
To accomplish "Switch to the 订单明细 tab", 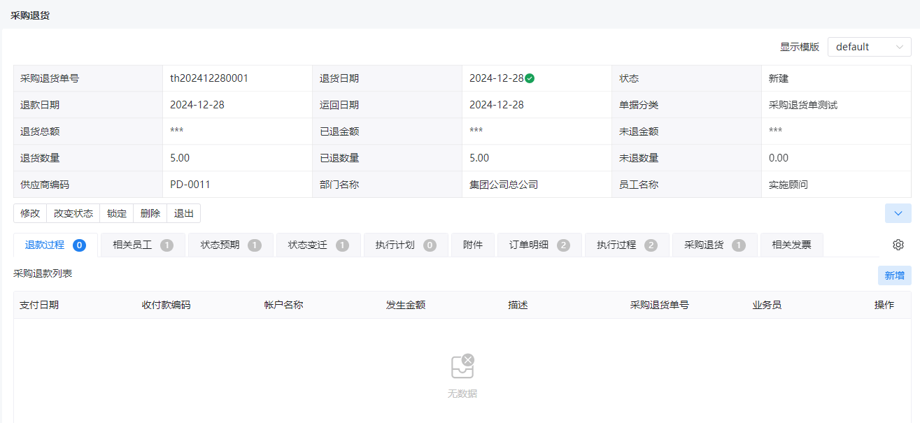I will point(539,245).
